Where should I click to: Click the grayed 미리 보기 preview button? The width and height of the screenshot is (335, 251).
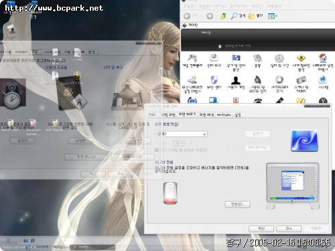click(x=257, y=147)
